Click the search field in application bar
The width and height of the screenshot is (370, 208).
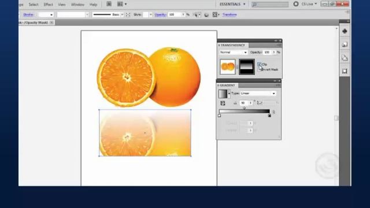pos(270,4)
